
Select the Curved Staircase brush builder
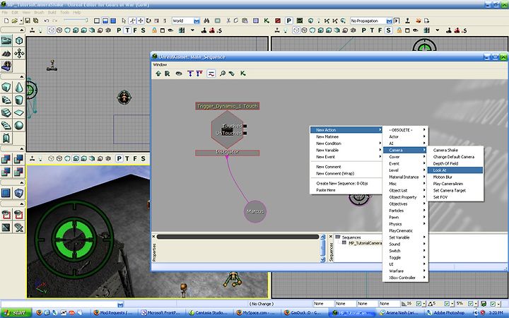click(6, 100)
